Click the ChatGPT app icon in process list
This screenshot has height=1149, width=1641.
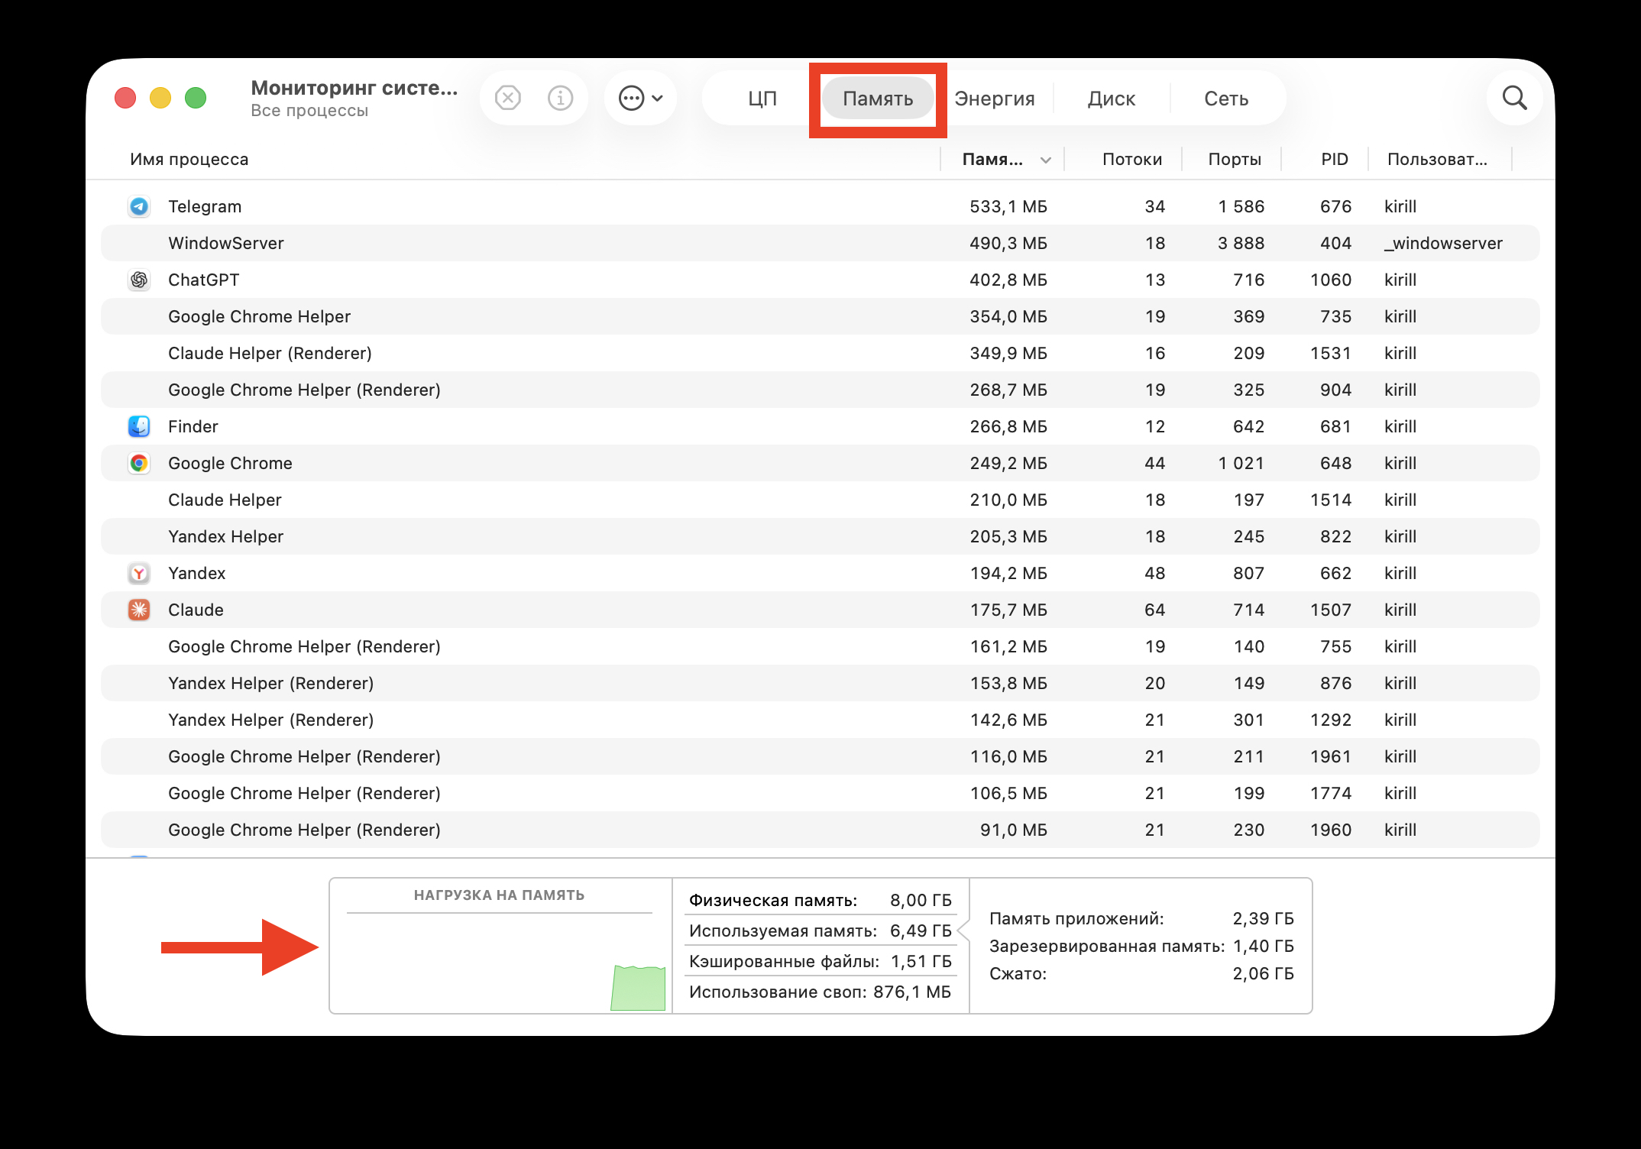[x=139, y=280]
